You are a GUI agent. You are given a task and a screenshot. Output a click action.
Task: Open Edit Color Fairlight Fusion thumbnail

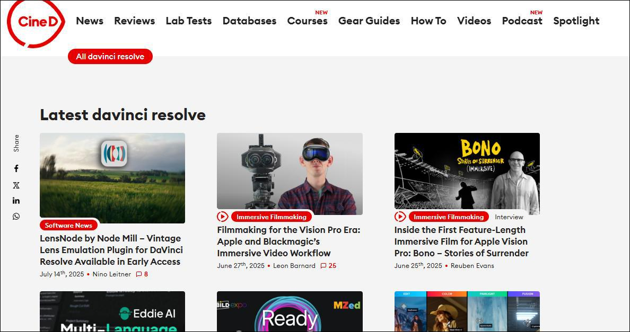467,311
